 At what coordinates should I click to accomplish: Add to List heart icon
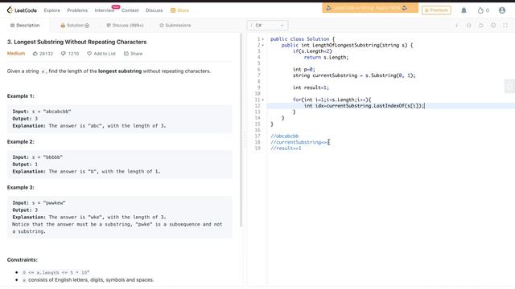pyautogui.click(x=89, y=54)
